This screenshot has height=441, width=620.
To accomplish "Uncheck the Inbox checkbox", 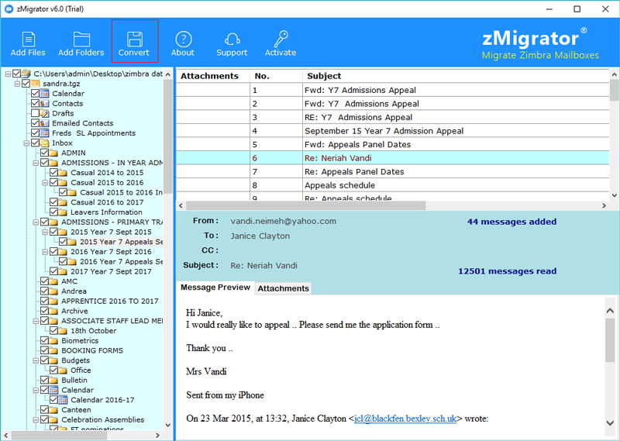I will [35, 143].
